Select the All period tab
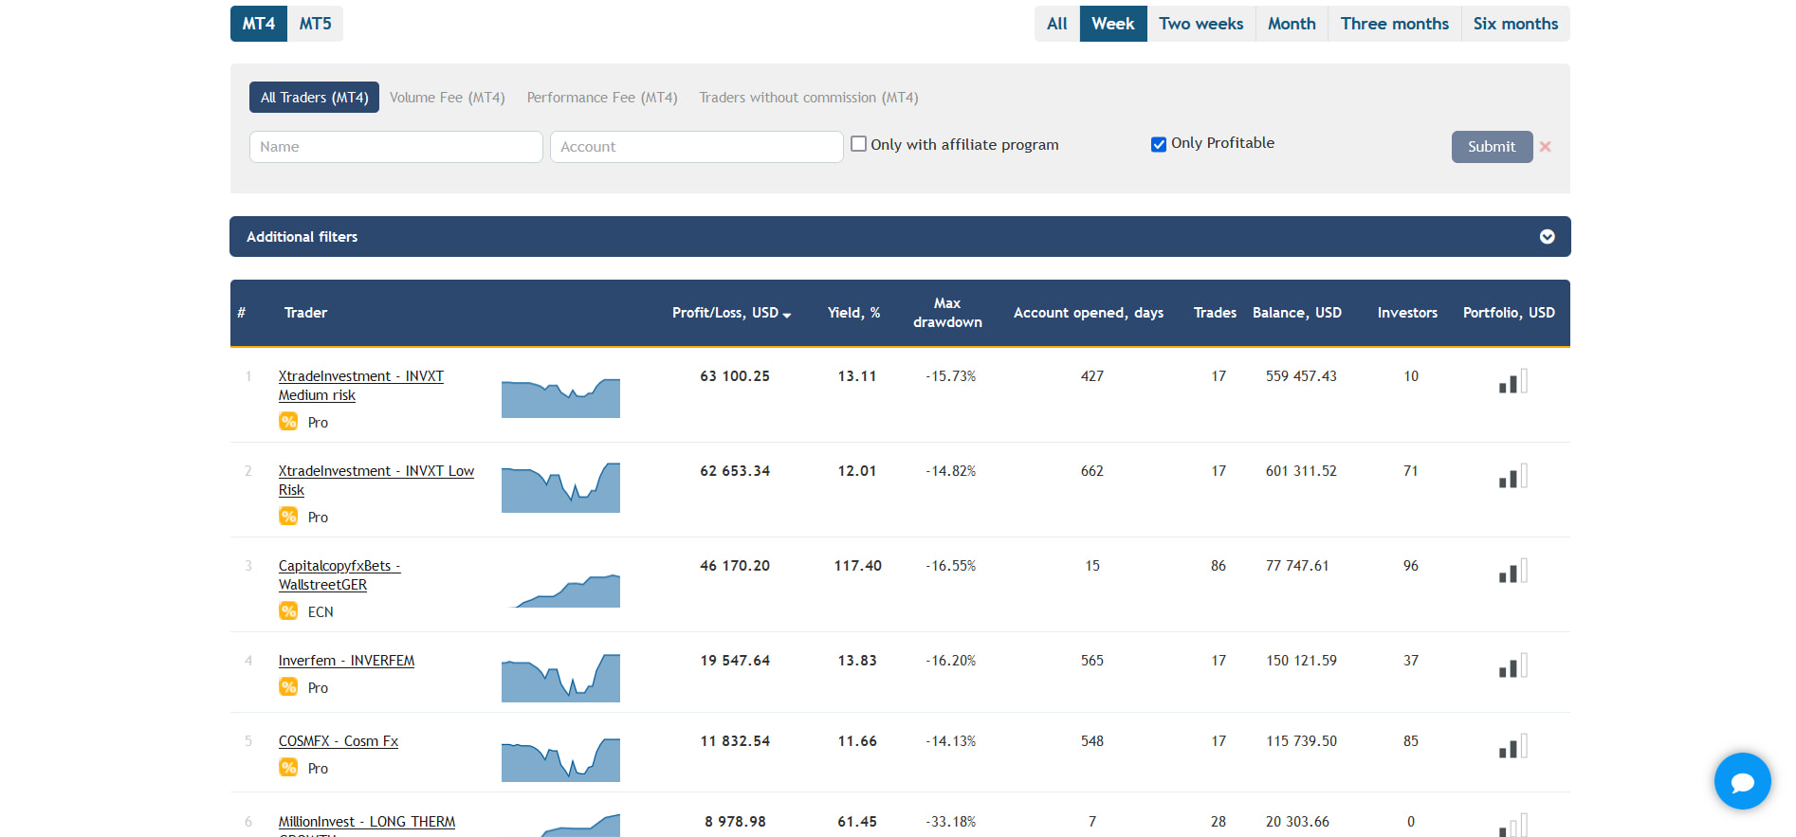Image resolution: width=1796 pixels, height=837 pixels. pos(1056,24)
